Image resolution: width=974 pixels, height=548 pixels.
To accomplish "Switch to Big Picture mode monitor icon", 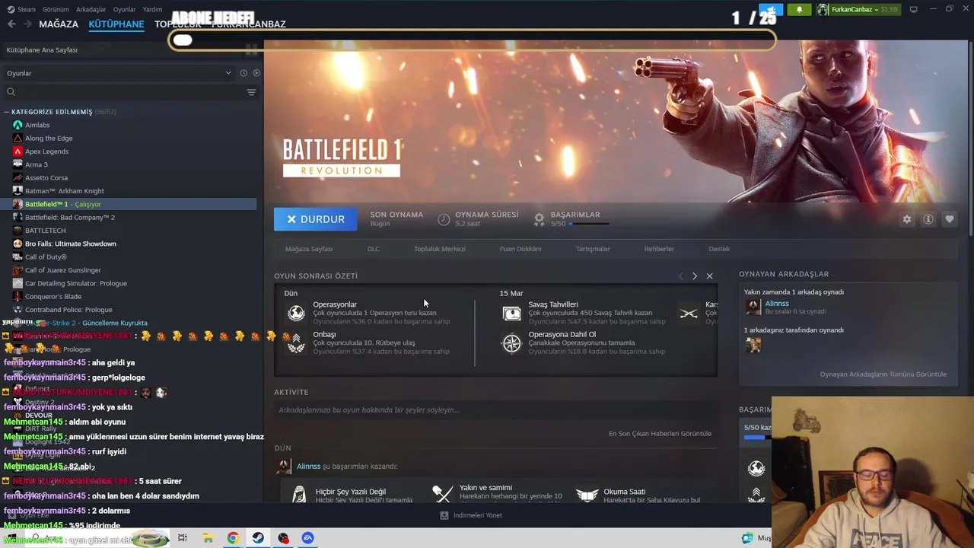I will click(x=913, y=9).
